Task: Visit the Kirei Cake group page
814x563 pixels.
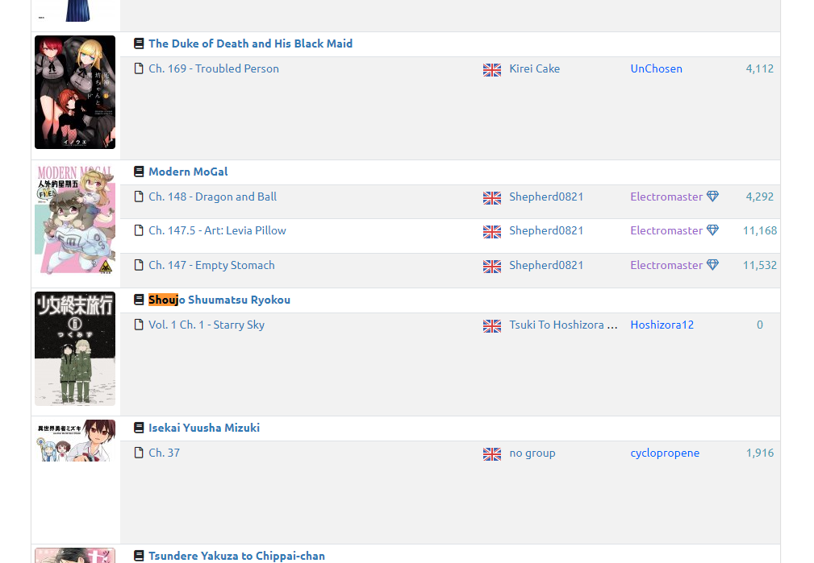Action: click(534, 68)
